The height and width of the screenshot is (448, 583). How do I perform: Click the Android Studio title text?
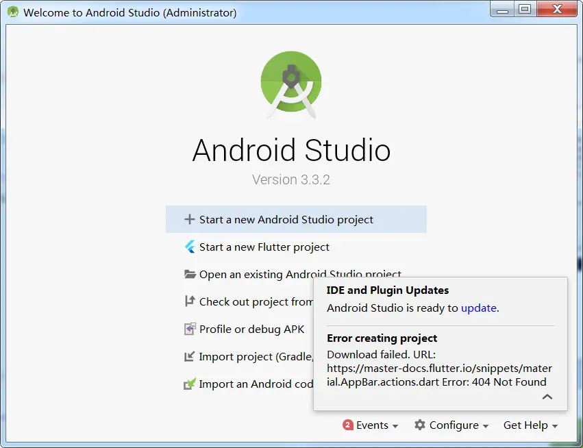tap(291, 150)
